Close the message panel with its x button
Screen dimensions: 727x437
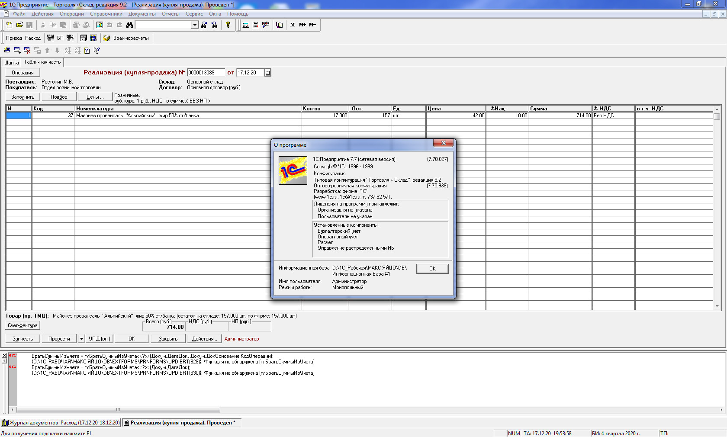coord(4,356)
